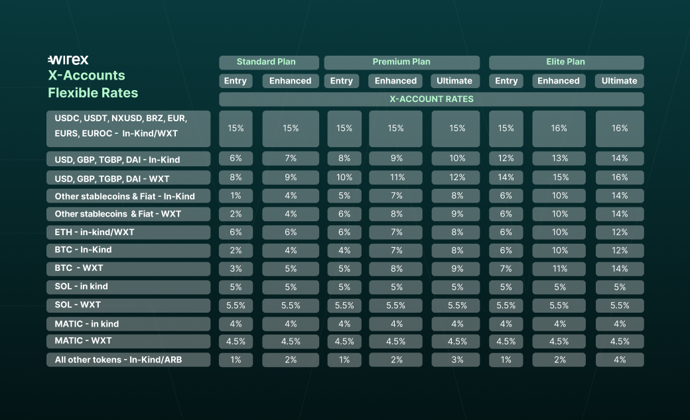Click Standard Entry 1% in All other tokens row
The height and width of the screenshot is (420, 690).
pyautogui.click(x=236, y=360)
